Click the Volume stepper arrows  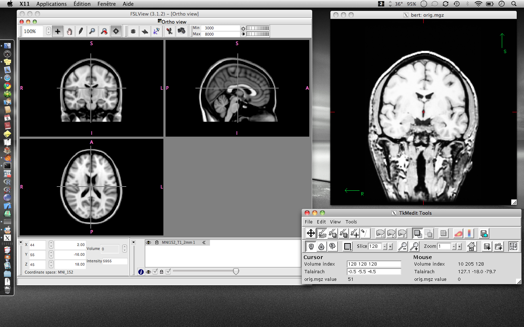[124, 249]
